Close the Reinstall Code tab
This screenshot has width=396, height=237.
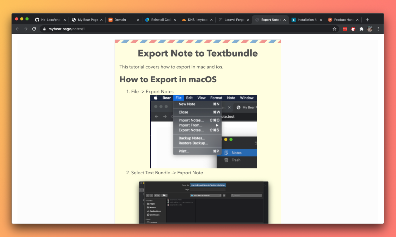click(175, 20)
